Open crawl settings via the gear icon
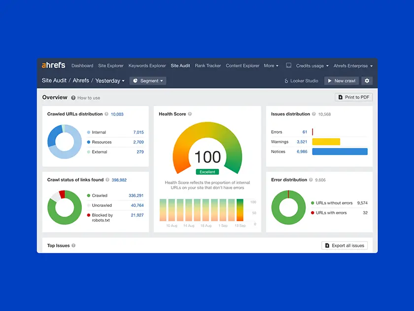 coord(366,80)
